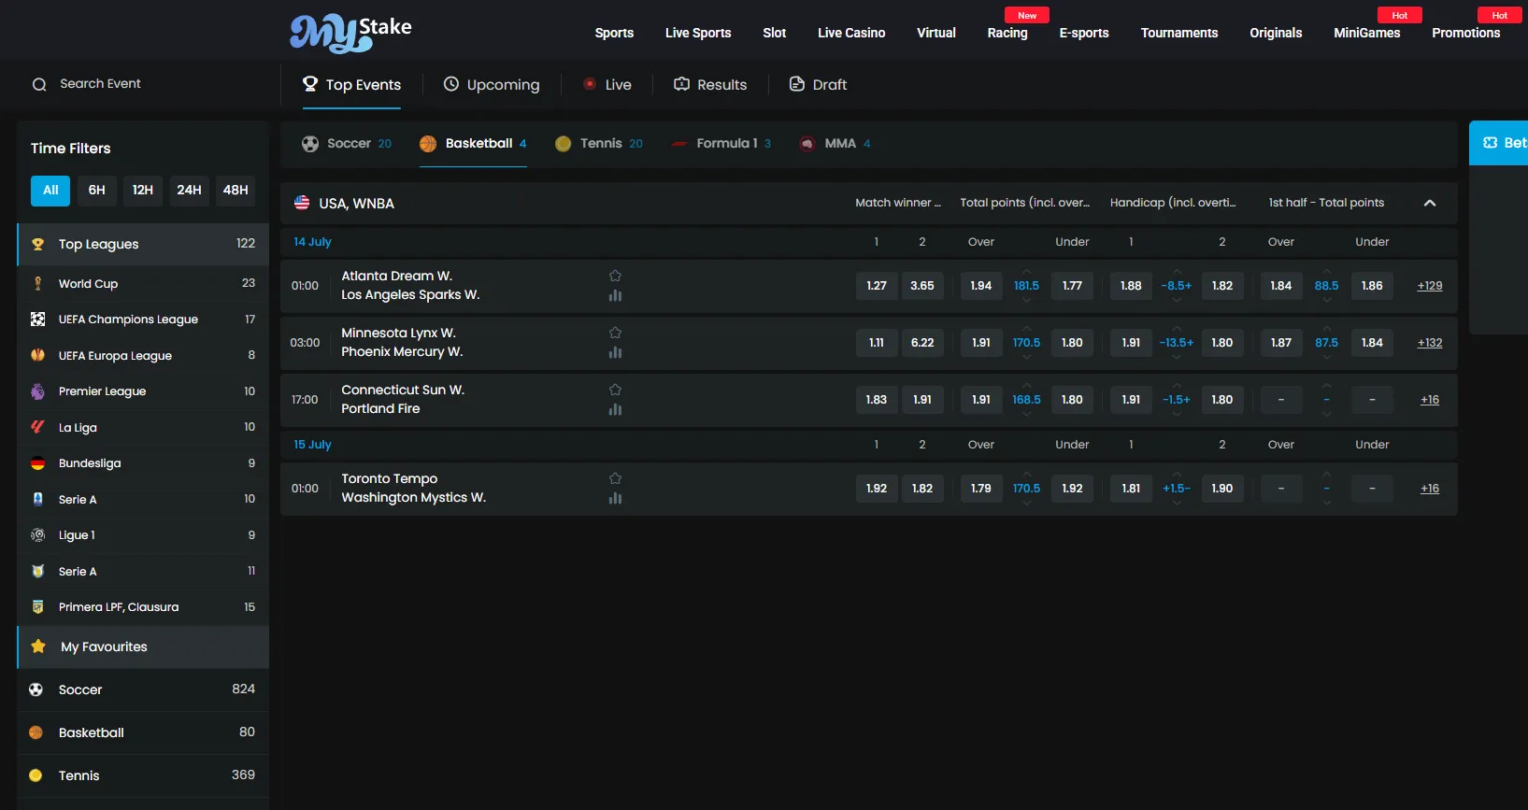Open Live Sports in top navigation
1528x810 pixels.
pos(698,33)
